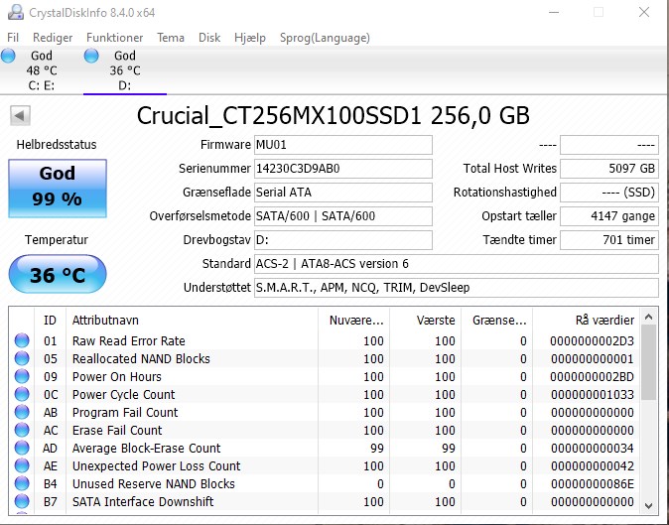The height and width of the screenshot is (525, 669).
Task: Click the scrollbar down arrow in attribute list
Action: coord(648,506)
